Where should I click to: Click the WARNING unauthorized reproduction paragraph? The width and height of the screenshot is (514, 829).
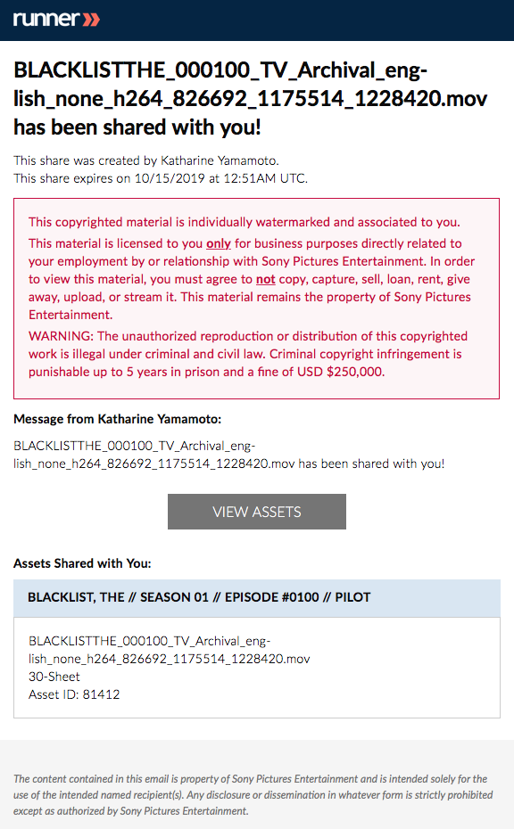pyautogui.click(x=248, y=354)
